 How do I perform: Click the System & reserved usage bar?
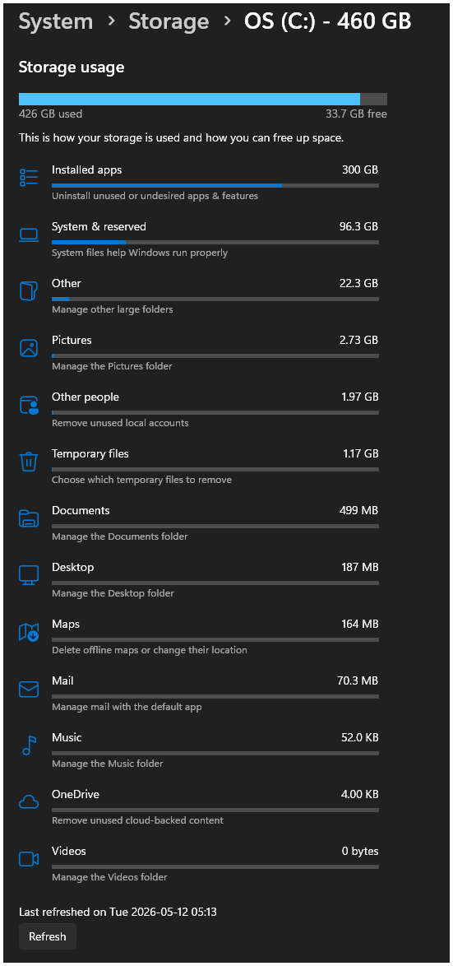pyautogui.click(x=215, y=242)
